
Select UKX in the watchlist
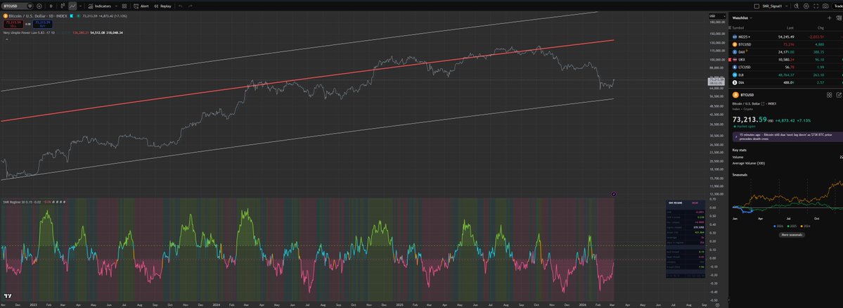coord(786,59)
